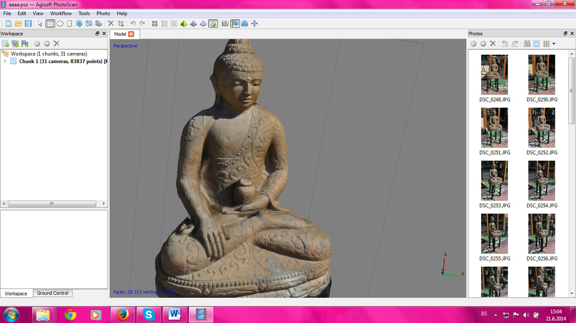Viewport: 576px width, 323px height.
Task: Click Enable Items check in Workspace toolbar
Action: [37, 43]
